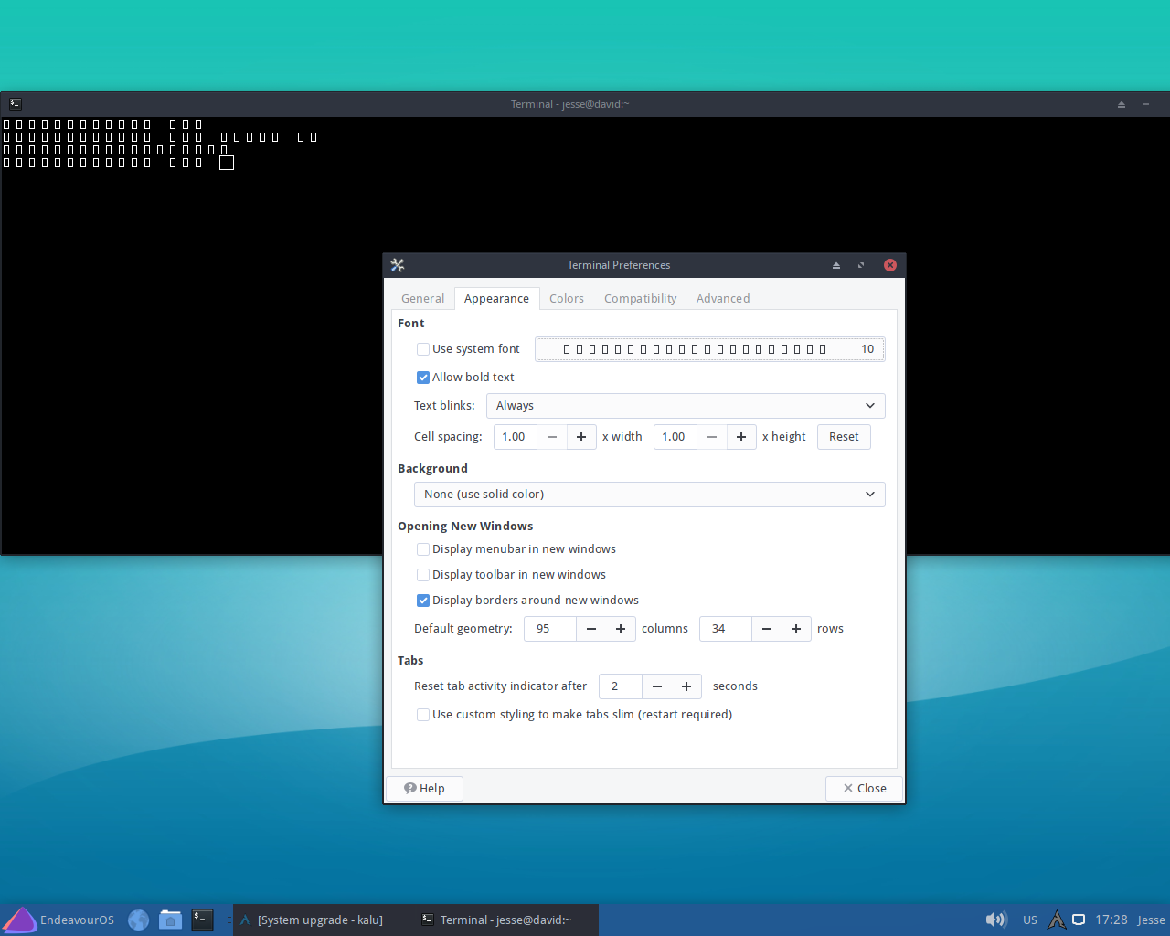Viewport: 1170px width, 936px height.
Task: Open the volume control tray icon
Action: [995, 920]
